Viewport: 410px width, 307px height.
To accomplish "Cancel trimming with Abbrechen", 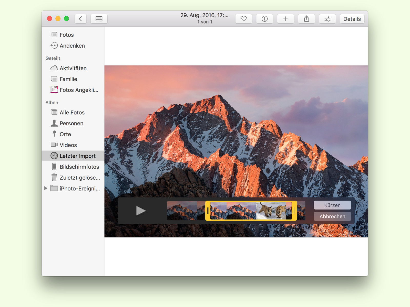I will pos(332,216).
